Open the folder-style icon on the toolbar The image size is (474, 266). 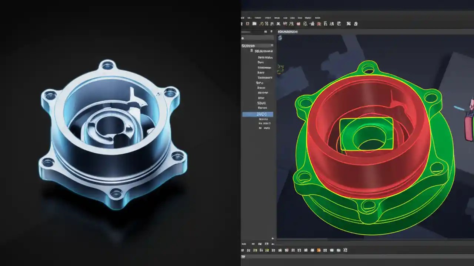(x=254, y=23)
